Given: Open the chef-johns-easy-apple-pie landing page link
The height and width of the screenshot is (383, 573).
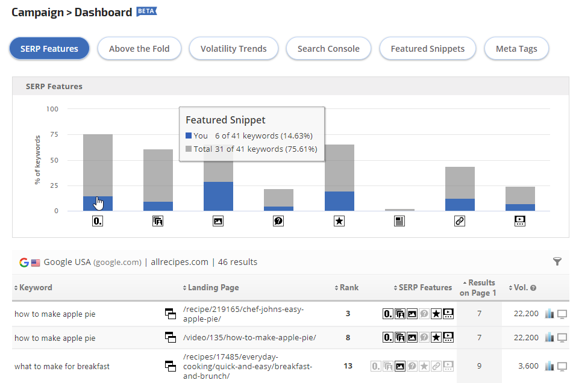Looking at the screenshot, I should pos(243,314).
